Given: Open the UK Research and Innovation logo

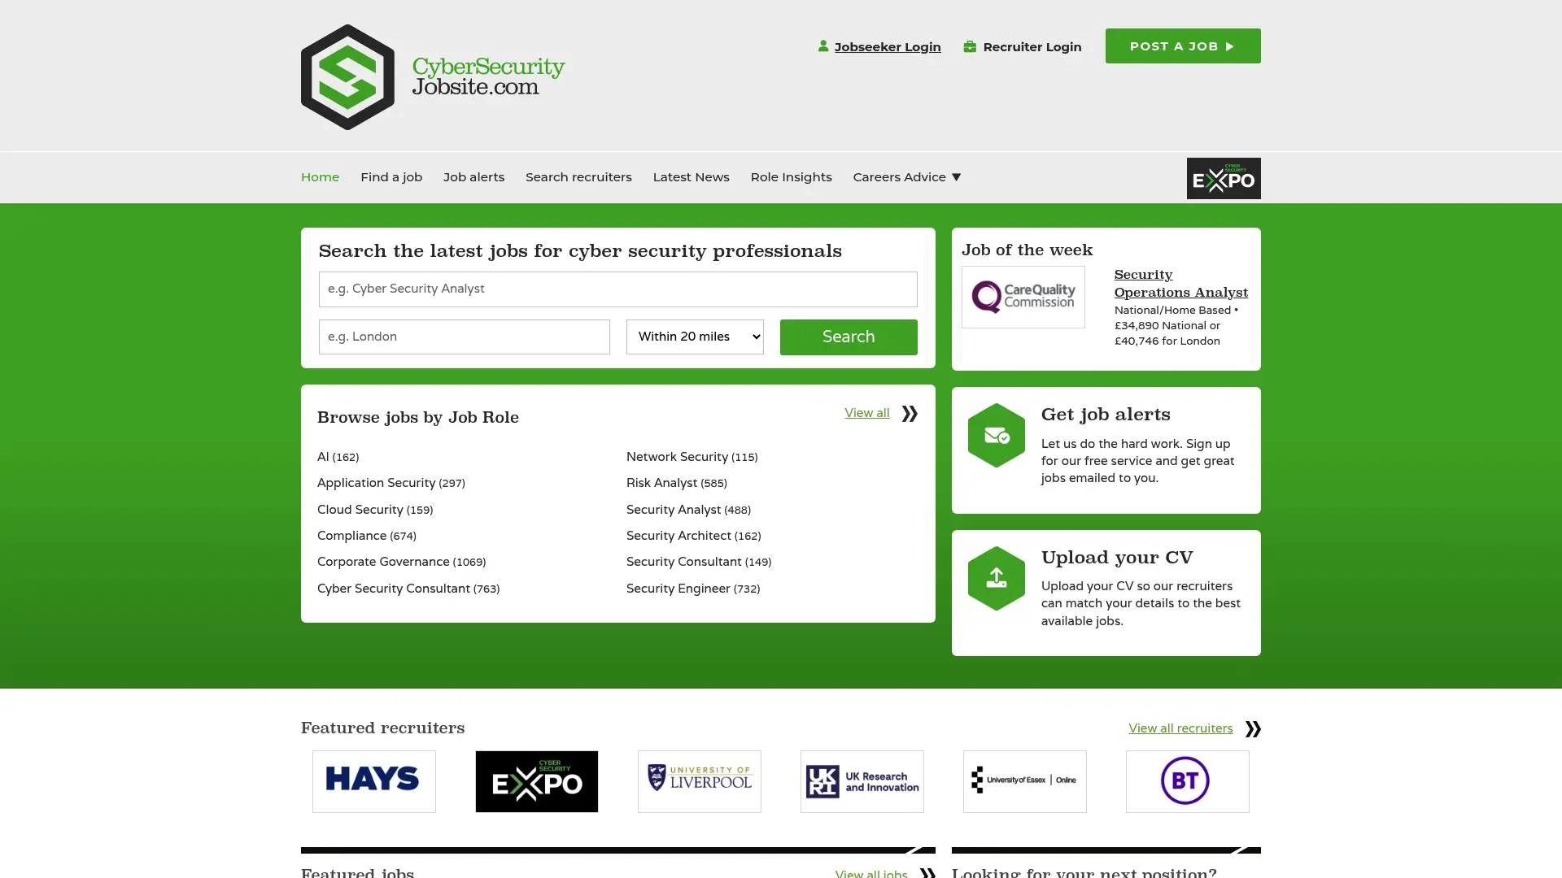Looking at the screenshot, I should [x=862, y=781].
